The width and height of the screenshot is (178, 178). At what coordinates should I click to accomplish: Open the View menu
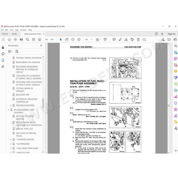point(11,30)
